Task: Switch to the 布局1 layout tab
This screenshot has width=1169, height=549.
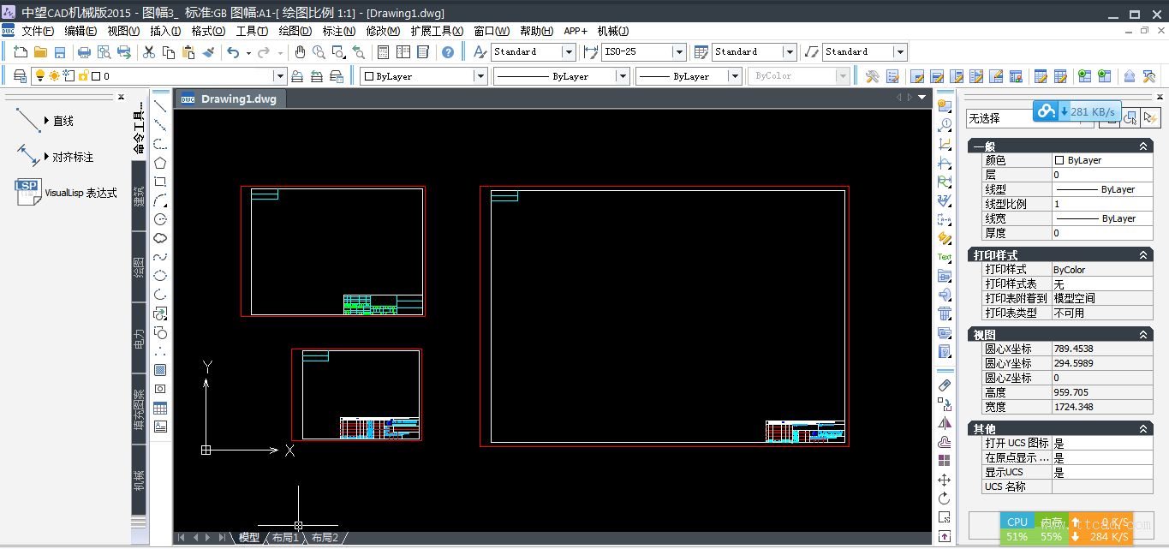Action: (x=284, y=538)
